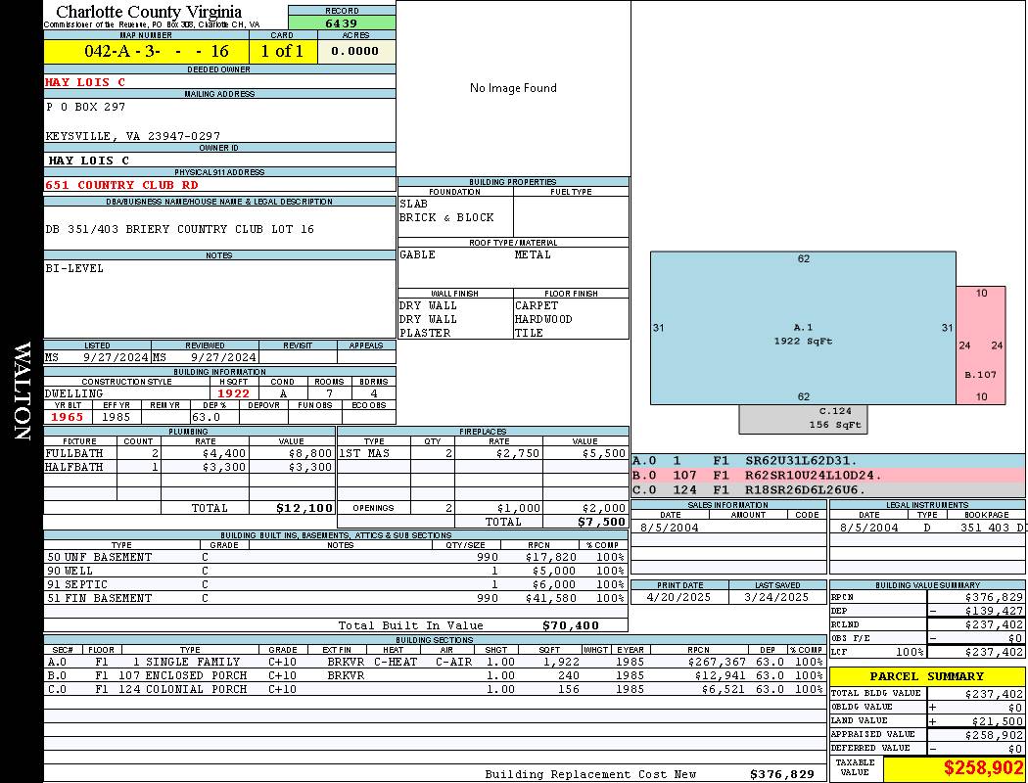The height and width of the screenshot is (783, 1028).
Task: Open the physical address 651 COUNTRY CLUB RD
Action: (x=122, y=185)
